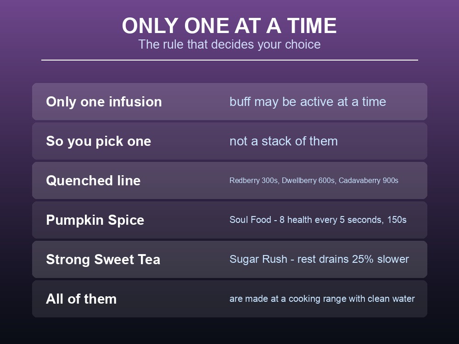Viewport: 459px width, 344px height.
Task: Click the 'Dwellberry 600s' text
Action: [308, 180]
